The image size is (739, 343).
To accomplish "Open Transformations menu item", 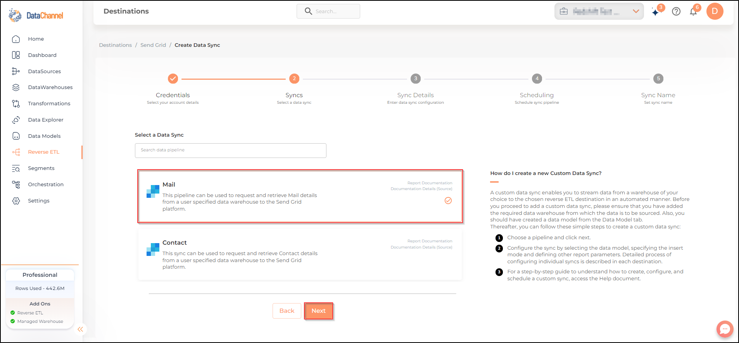I will click(49, 103).
